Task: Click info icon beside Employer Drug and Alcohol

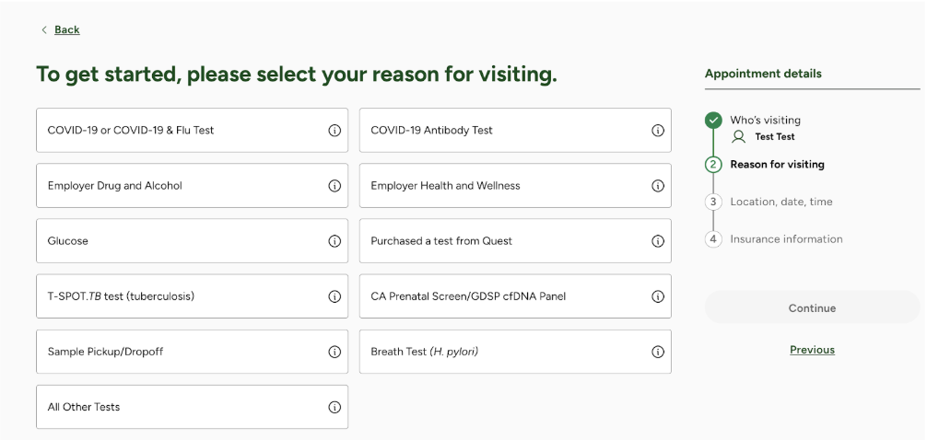Action: [x=334, y=186]
